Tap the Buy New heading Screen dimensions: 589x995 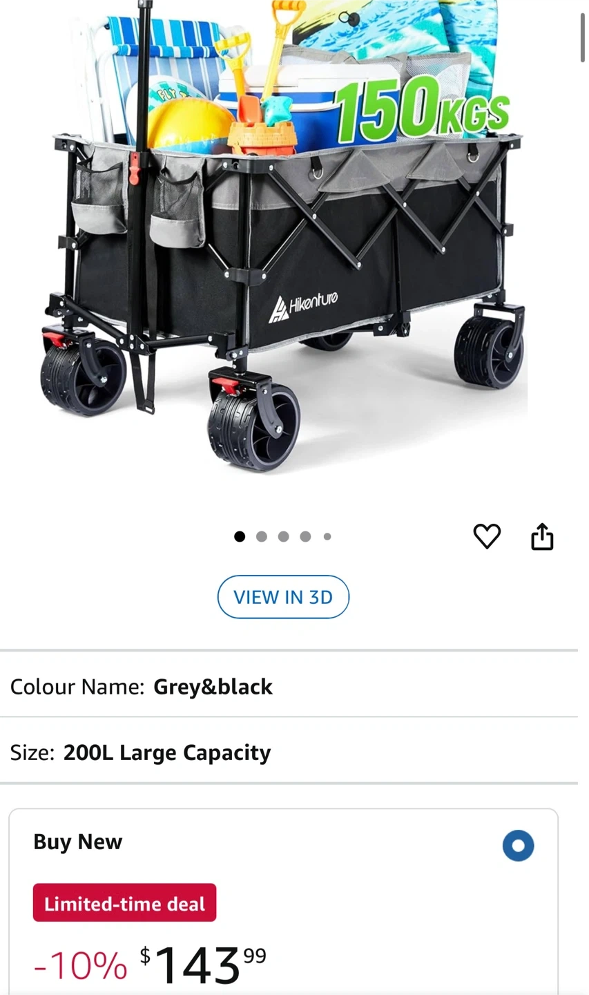click(x=78, y=842)
